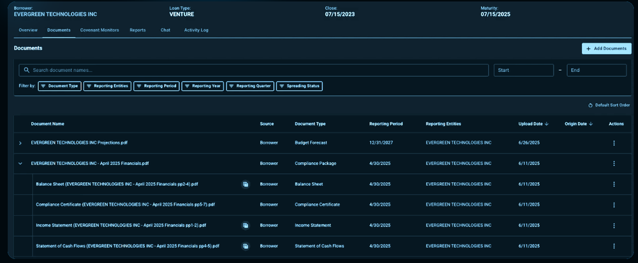638x263 pixels.
Task: Open Balance Sheet pp2-4 pdf
Action: click(x=117, y=184)
